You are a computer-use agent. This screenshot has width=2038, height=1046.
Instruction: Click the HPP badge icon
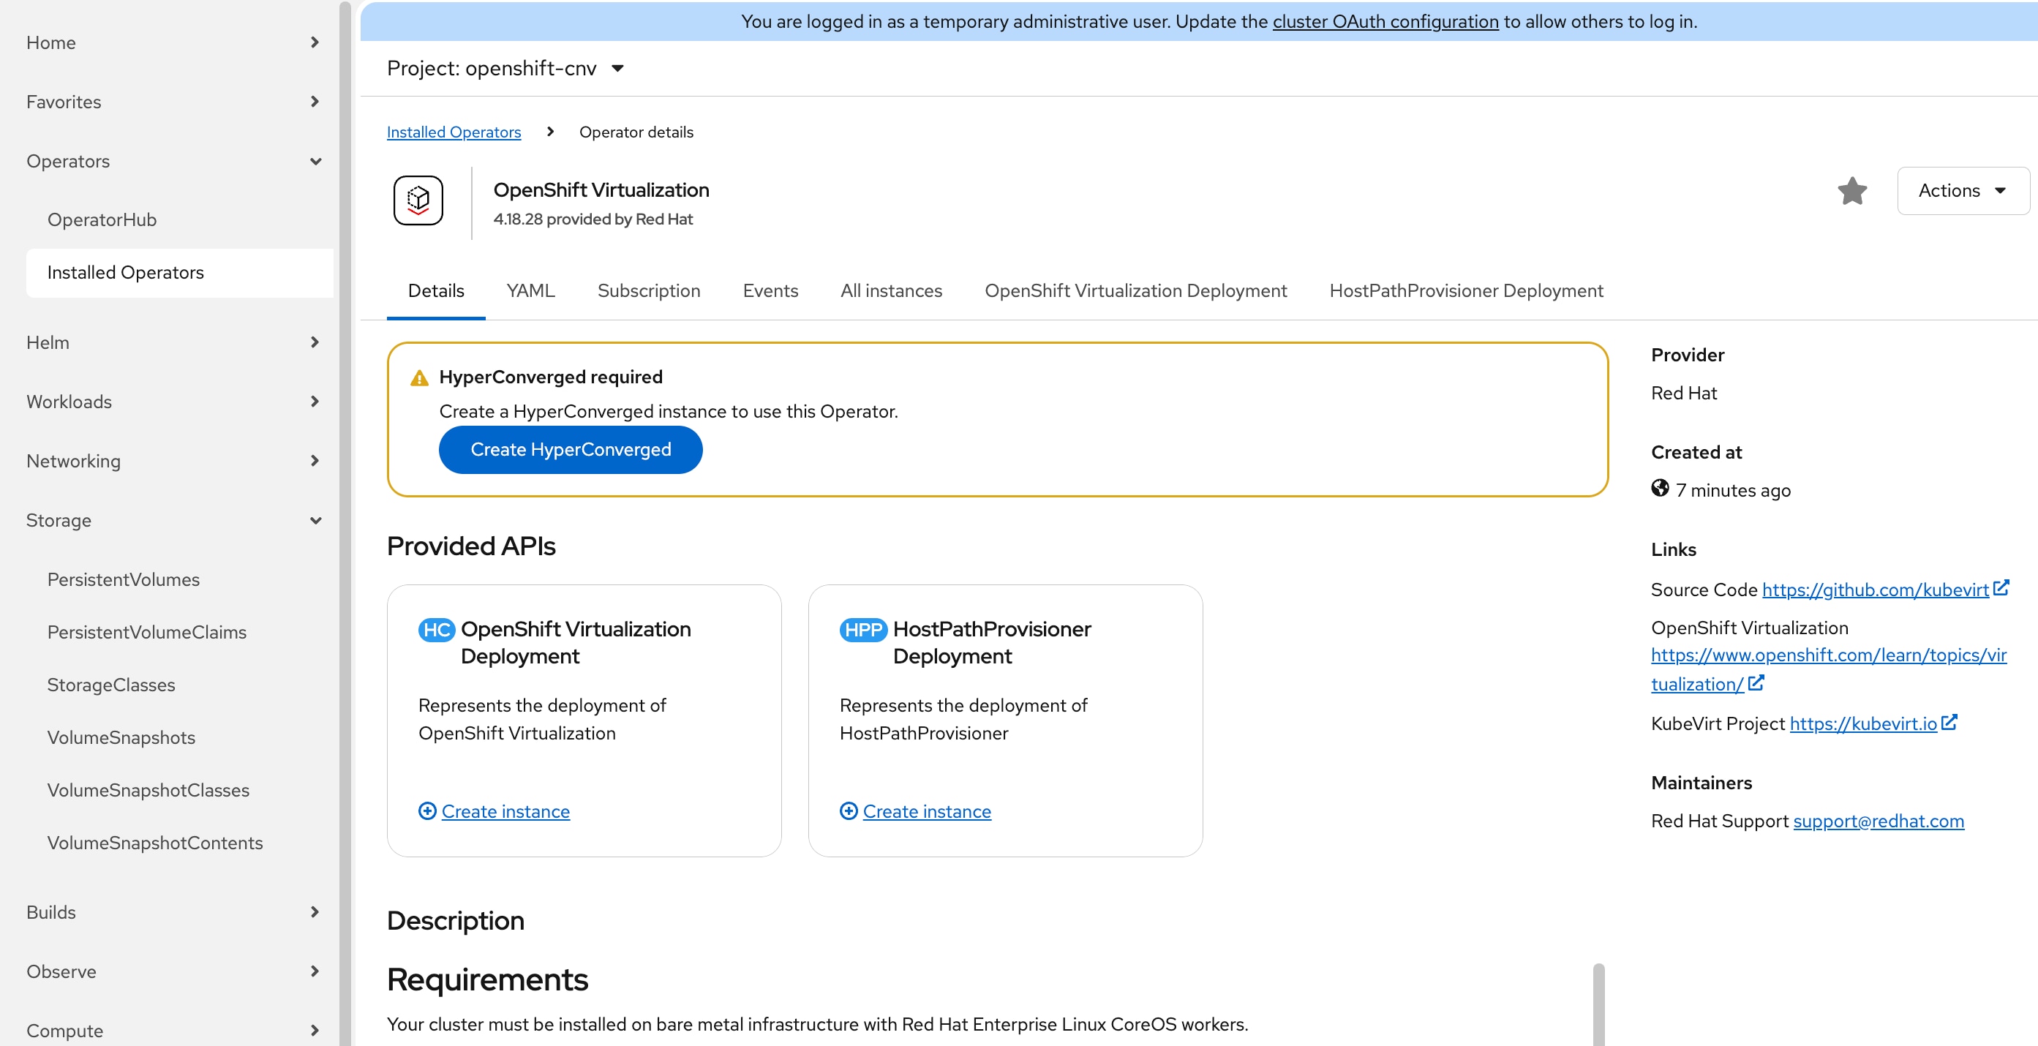[x=863, y=630]
